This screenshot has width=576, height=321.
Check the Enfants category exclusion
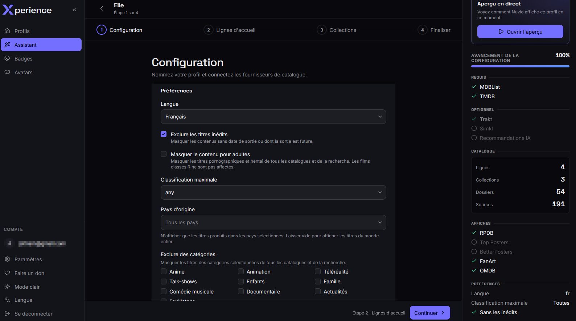pos(241,281)
